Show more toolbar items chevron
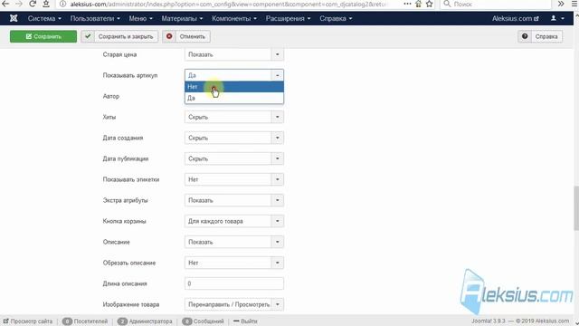 pyautogui.click(x=561, y=4)
